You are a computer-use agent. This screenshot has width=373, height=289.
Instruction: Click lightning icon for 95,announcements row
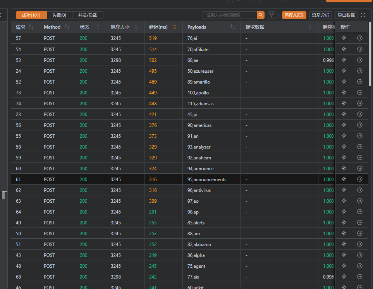pos(344,179)
